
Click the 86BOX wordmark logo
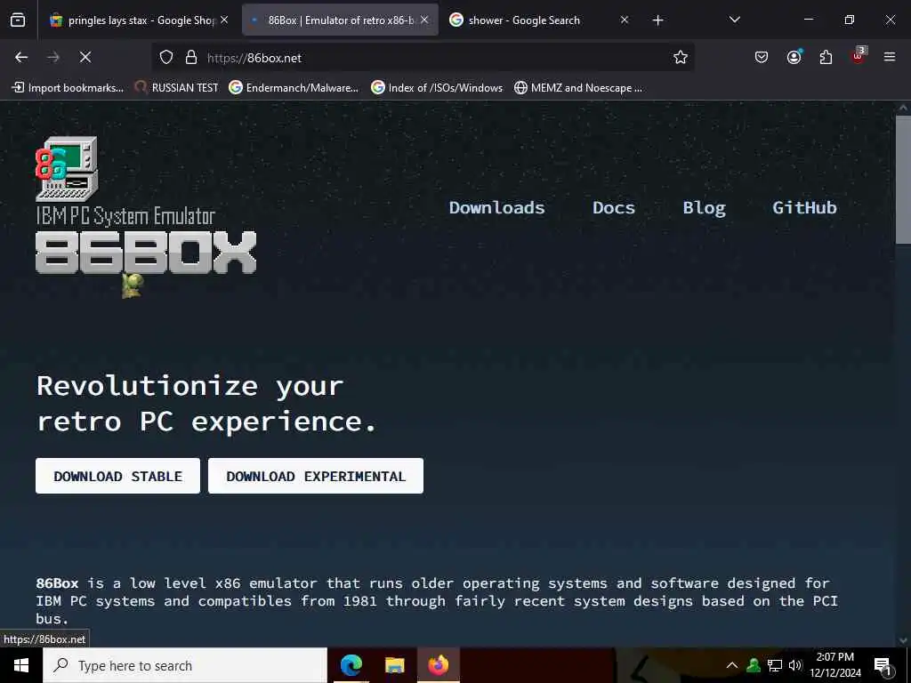(146, 253)
